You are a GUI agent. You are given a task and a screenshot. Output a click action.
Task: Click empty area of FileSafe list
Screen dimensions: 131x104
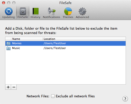[x=65, y=67]
